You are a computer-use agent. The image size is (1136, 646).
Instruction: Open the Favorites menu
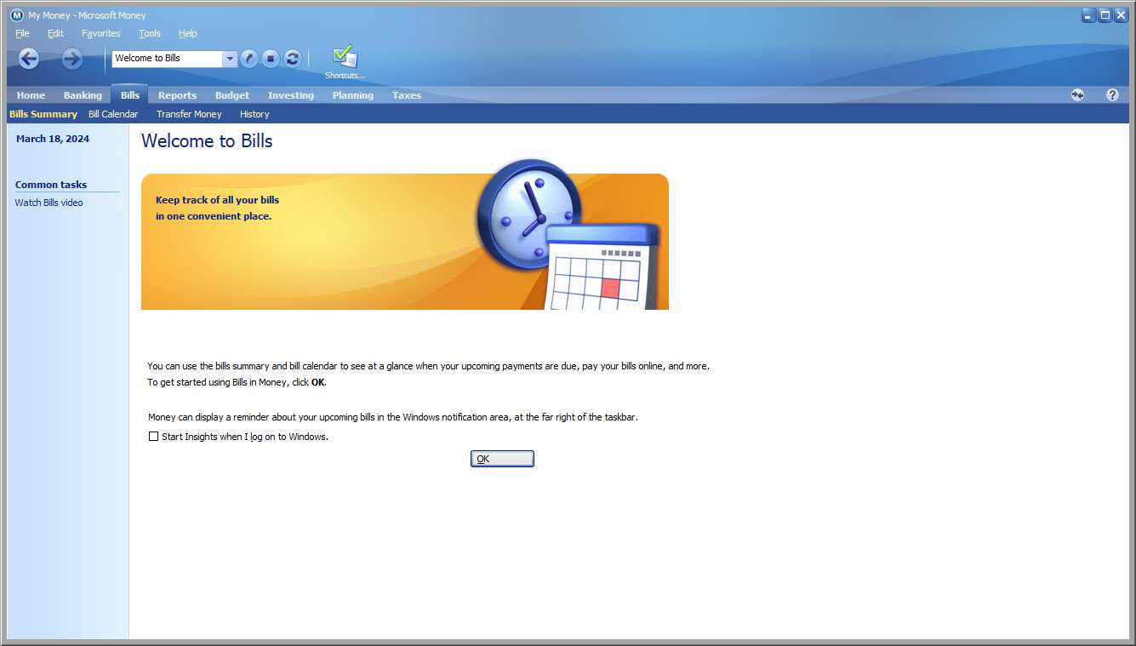pos(101,33)
